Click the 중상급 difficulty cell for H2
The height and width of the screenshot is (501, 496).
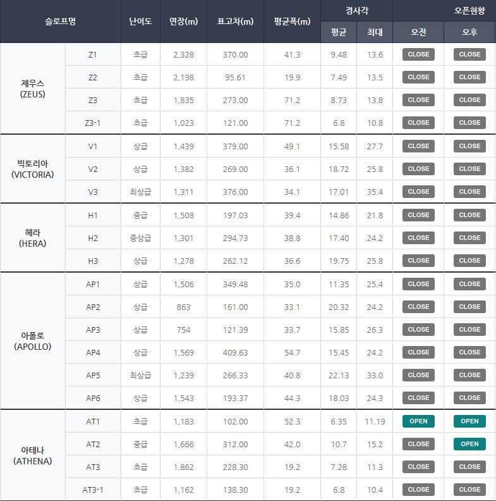coord(140,238)
